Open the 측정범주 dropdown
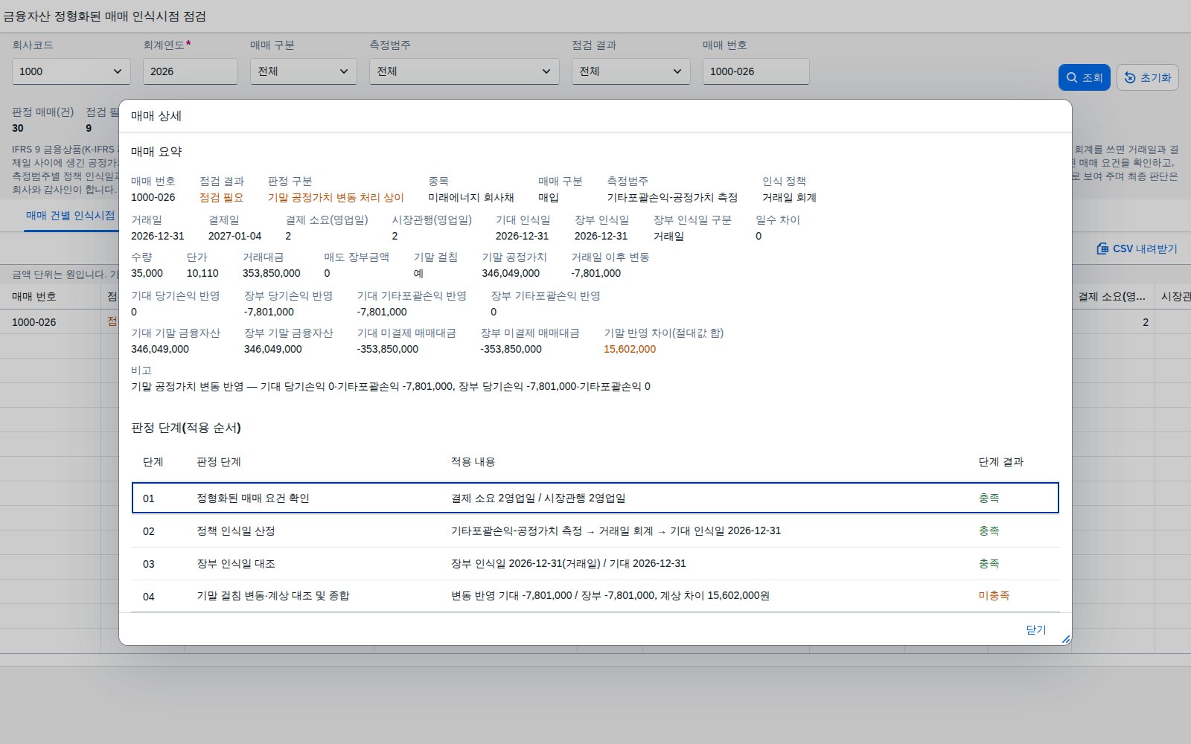The width and height of the screenshot is (1191, 744). pyautogui.click(x=464, y=71)
